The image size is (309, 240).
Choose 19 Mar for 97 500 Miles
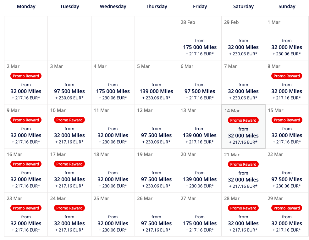[x=156, y=170]
